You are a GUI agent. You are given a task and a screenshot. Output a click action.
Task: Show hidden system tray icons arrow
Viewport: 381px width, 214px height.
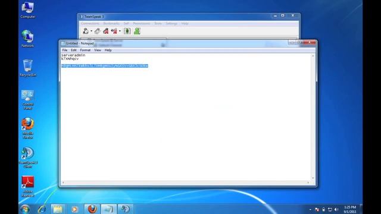click(310, 210)
